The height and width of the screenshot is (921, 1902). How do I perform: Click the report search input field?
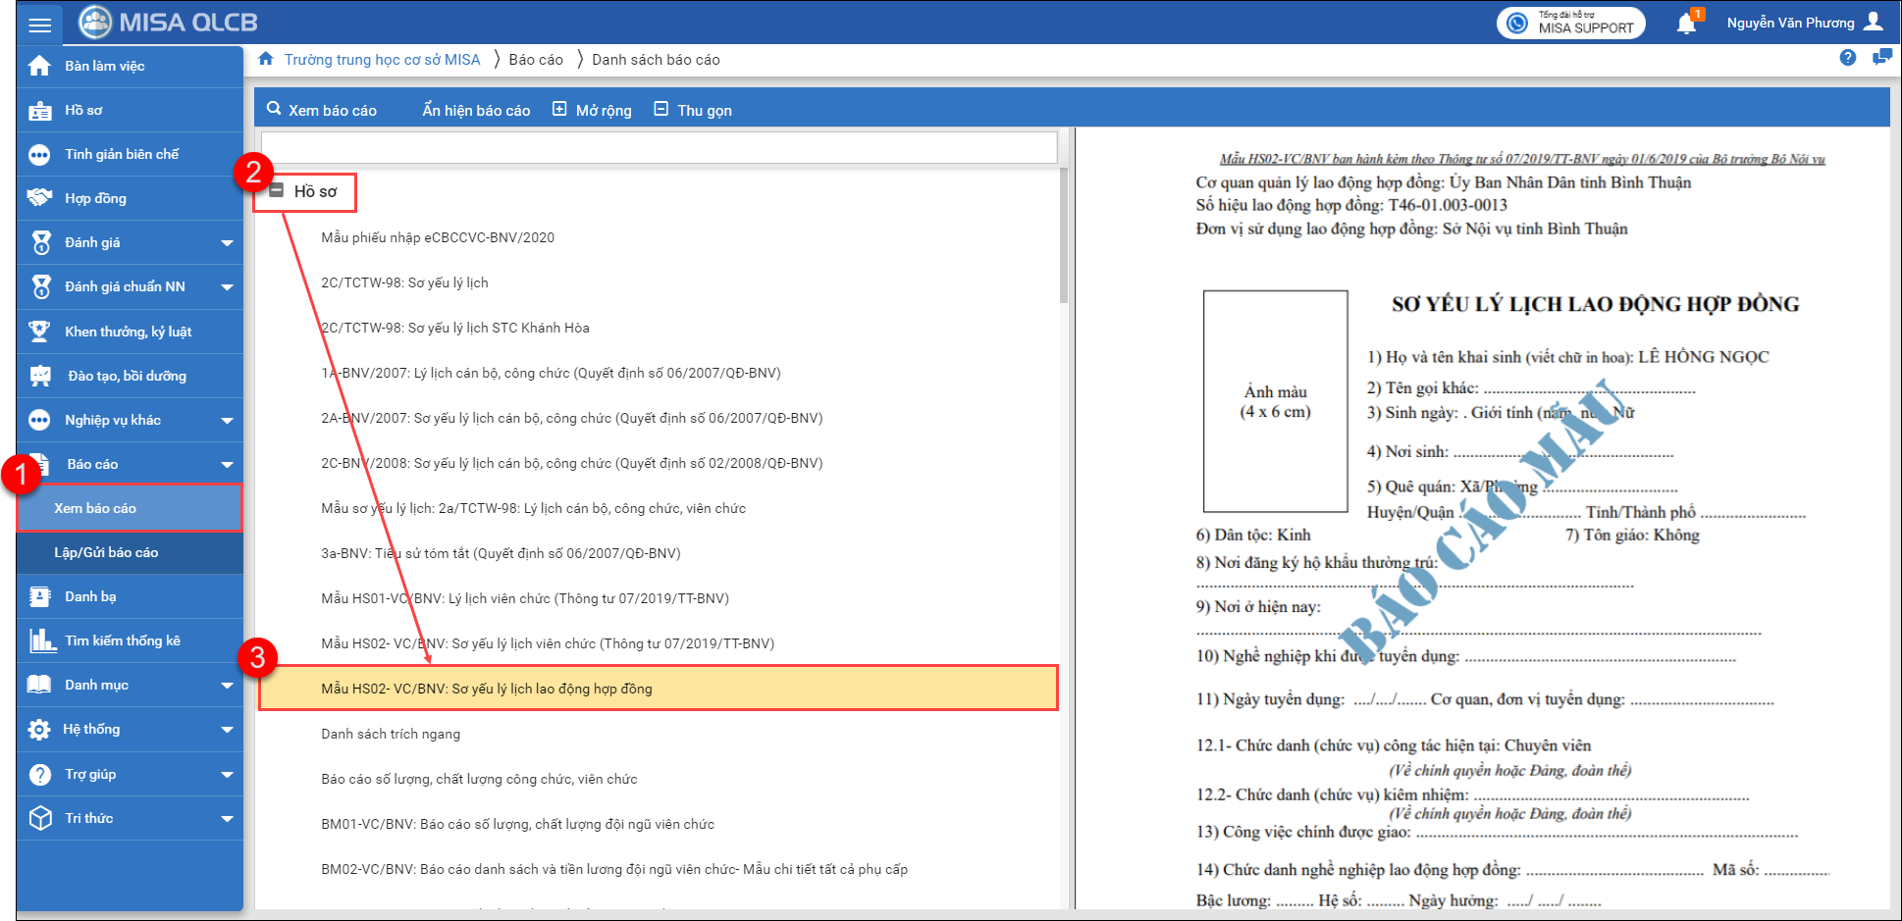(x=659, y=148)
